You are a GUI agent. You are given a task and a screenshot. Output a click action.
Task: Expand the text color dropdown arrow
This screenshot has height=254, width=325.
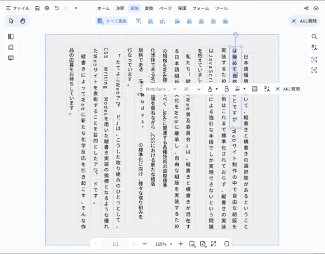(x=217, y=89)
